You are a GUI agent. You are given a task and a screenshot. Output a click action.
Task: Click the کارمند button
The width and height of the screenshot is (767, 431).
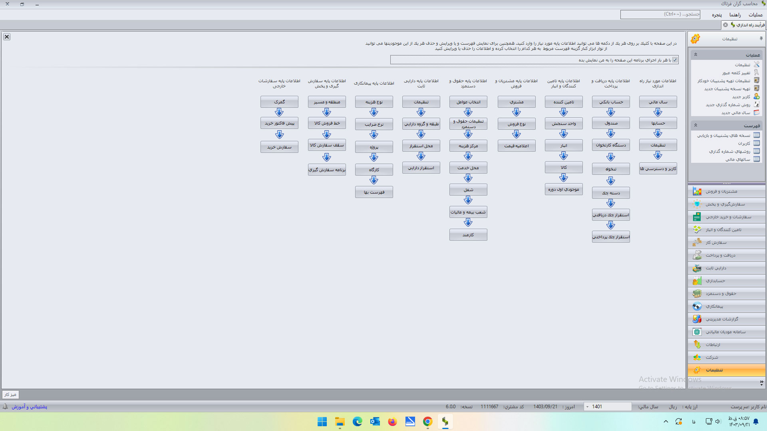click(468, 235)
